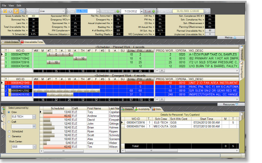This screenshot has height=163, width=262.
Task: Select emergent work order 00004634896
Action: pyautogui.click(x=20, y=87)
